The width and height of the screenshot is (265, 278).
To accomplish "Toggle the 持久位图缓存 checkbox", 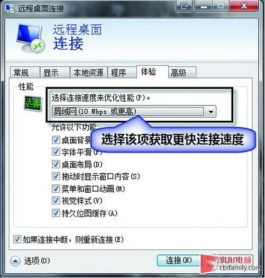I will [x=56, y=213].
